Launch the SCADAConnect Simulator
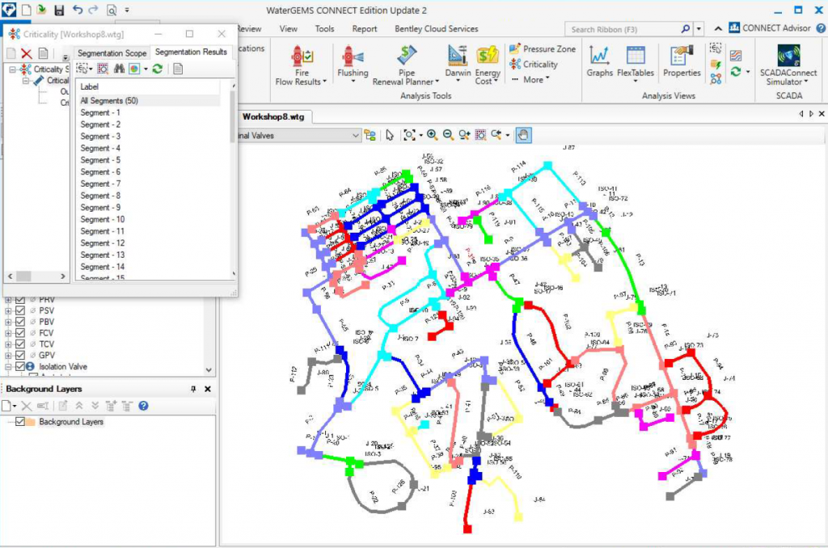This screenshot has height=548, width=828. (x=788, y=65)
